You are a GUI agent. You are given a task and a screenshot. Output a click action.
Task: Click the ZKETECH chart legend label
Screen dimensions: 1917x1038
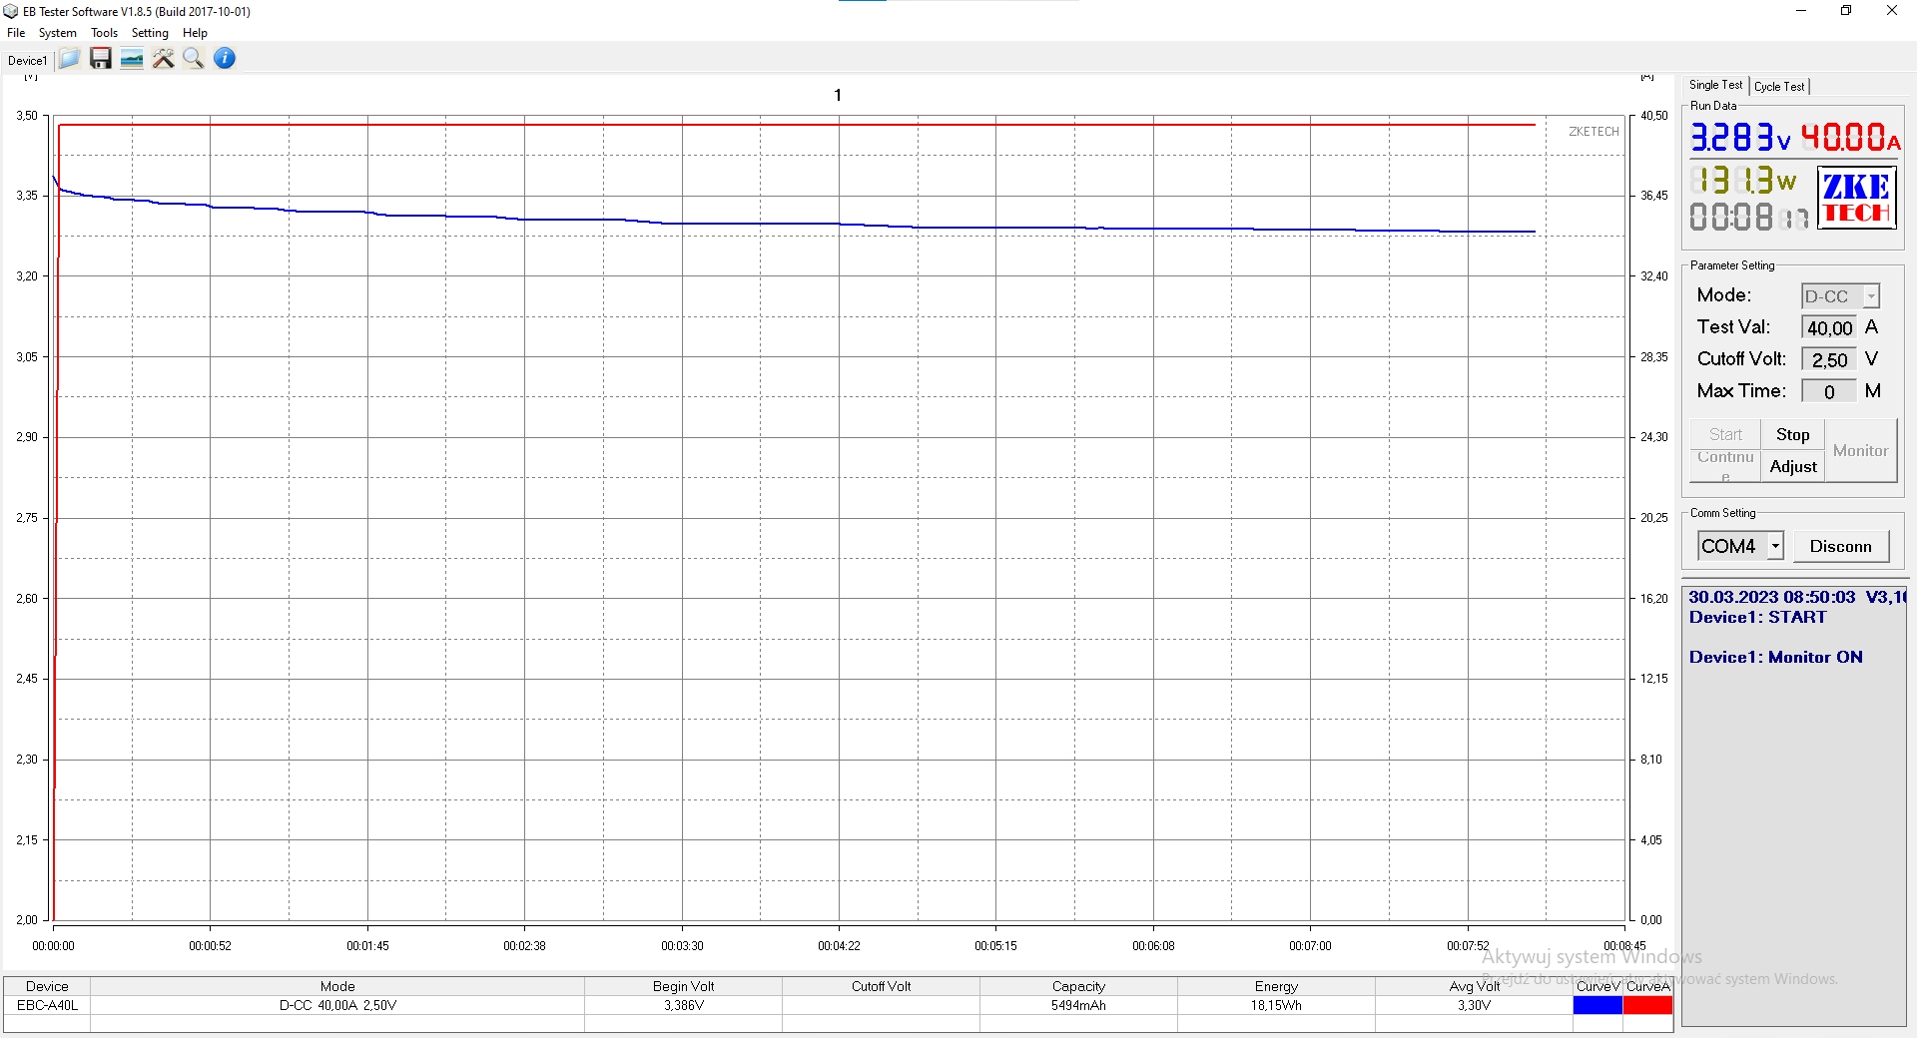(x=1594, y=132)
